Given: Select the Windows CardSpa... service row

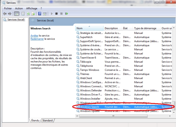Looking at the screenshot, I should pyautogui.click(x=124, y=82).
